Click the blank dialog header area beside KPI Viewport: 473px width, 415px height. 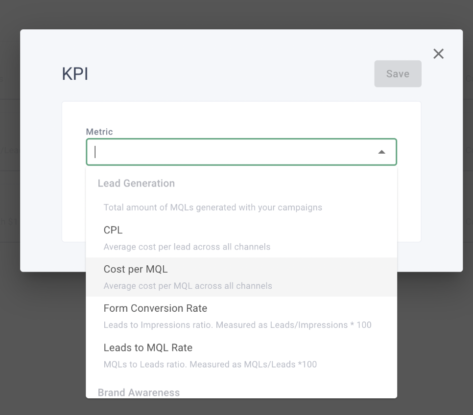[220, 74]
